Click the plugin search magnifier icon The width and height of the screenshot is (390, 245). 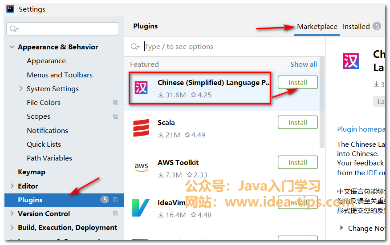[135, 46]
